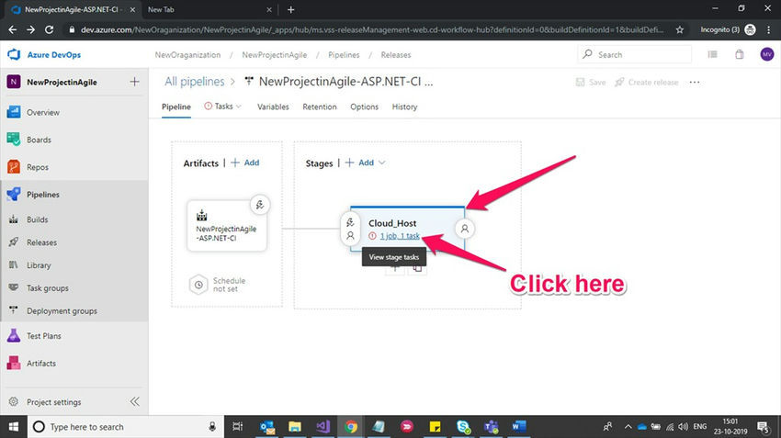Open Repos in the sidebar
781x438 pixels.
38,167
